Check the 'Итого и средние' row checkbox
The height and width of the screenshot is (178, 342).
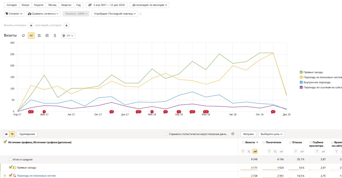pos(10,160)
